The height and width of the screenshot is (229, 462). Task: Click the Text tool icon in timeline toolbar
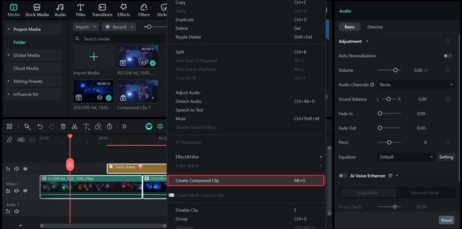pos(86,126)
